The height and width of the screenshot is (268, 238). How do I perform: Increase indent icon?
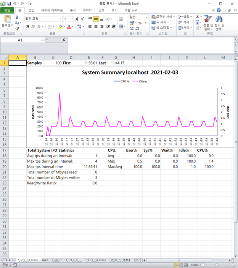pyautogui.click(x=114, y=26)
